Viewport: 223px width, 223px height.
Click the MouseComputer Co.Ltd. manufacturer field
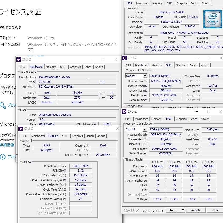[x=77, y=77]
